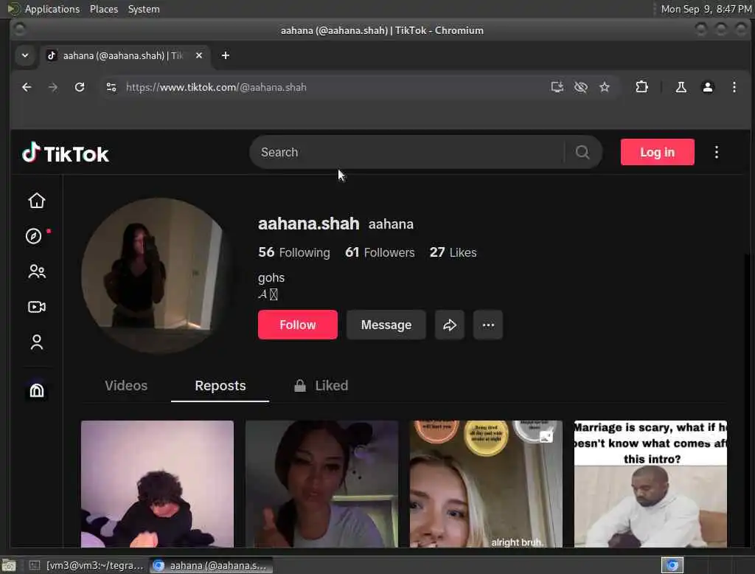Open the LIVE video camera icon in sidebar

point(37,307)
